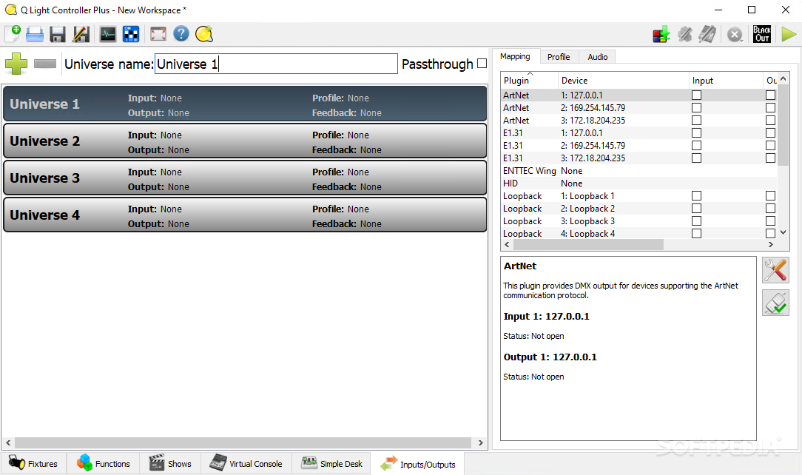This screenshot has height=475, width=802.
Task: Open the Simple Desk panel
Action: coord(331,463)
